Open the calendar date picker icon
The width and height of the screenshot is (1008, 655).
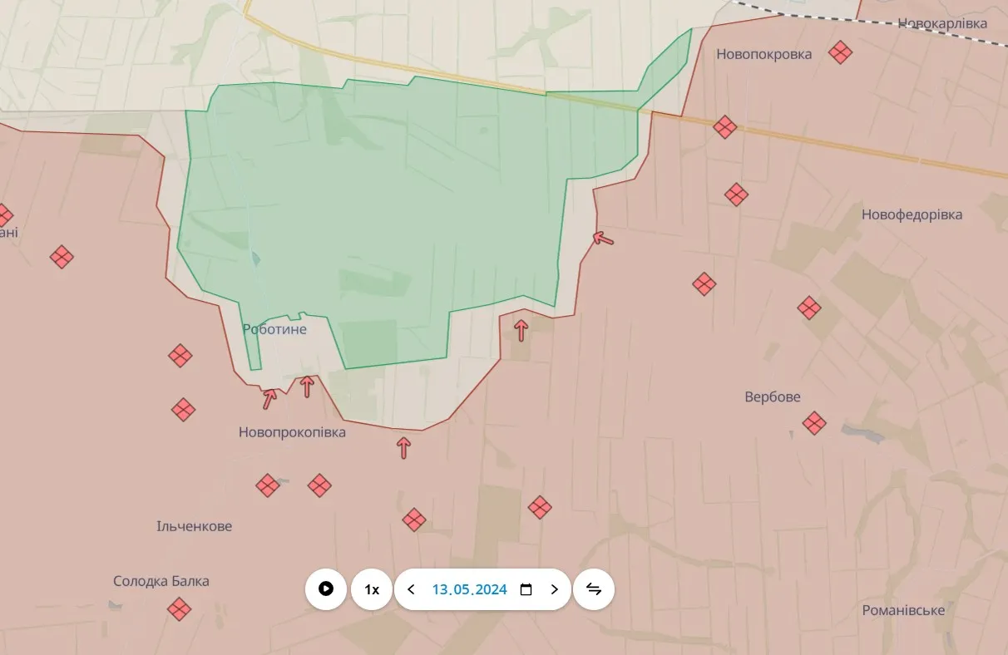tap(526, 589)
